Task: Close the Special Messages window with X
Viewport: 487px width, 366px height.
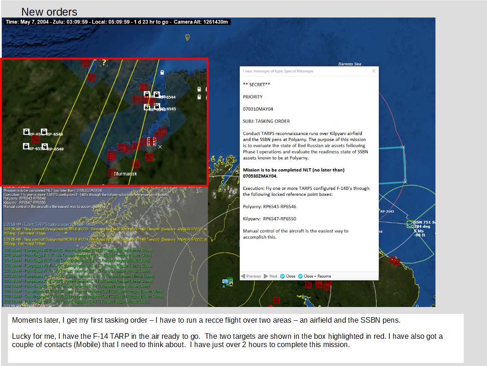Action: pos(374,71)
